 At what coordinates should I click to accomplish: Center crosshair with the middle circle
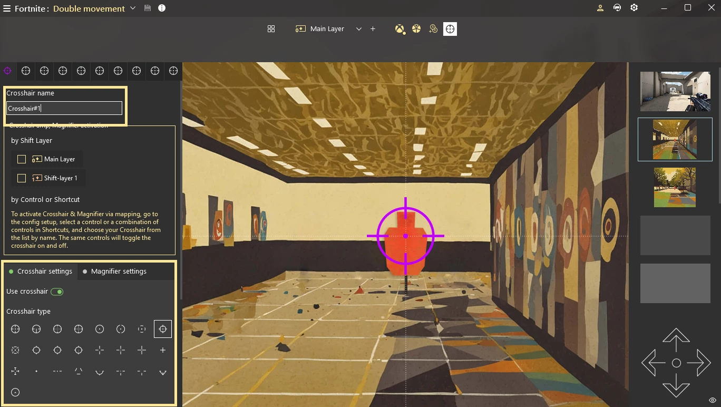[x=676, y=363]
